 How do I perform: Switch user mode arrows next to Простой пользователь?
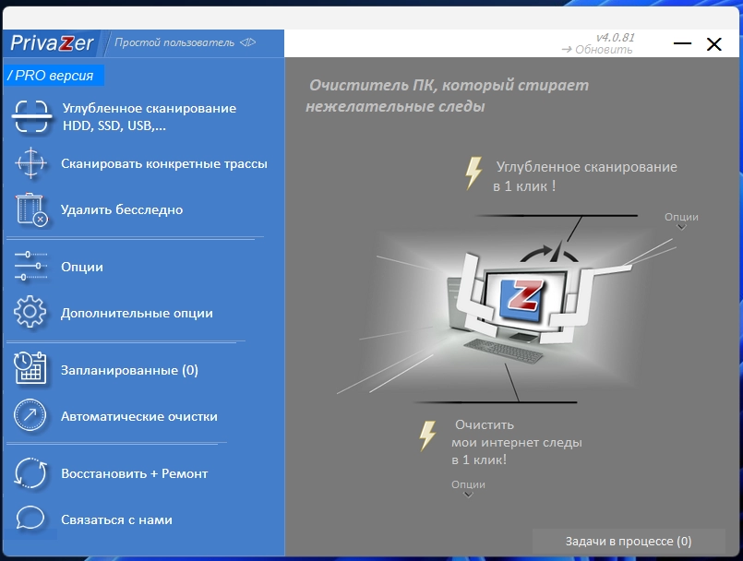(248, 42)
